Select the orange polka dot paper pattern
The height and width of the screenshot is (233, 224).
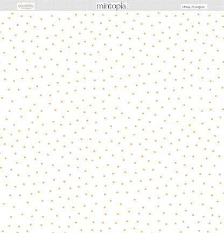pos(112,122)
